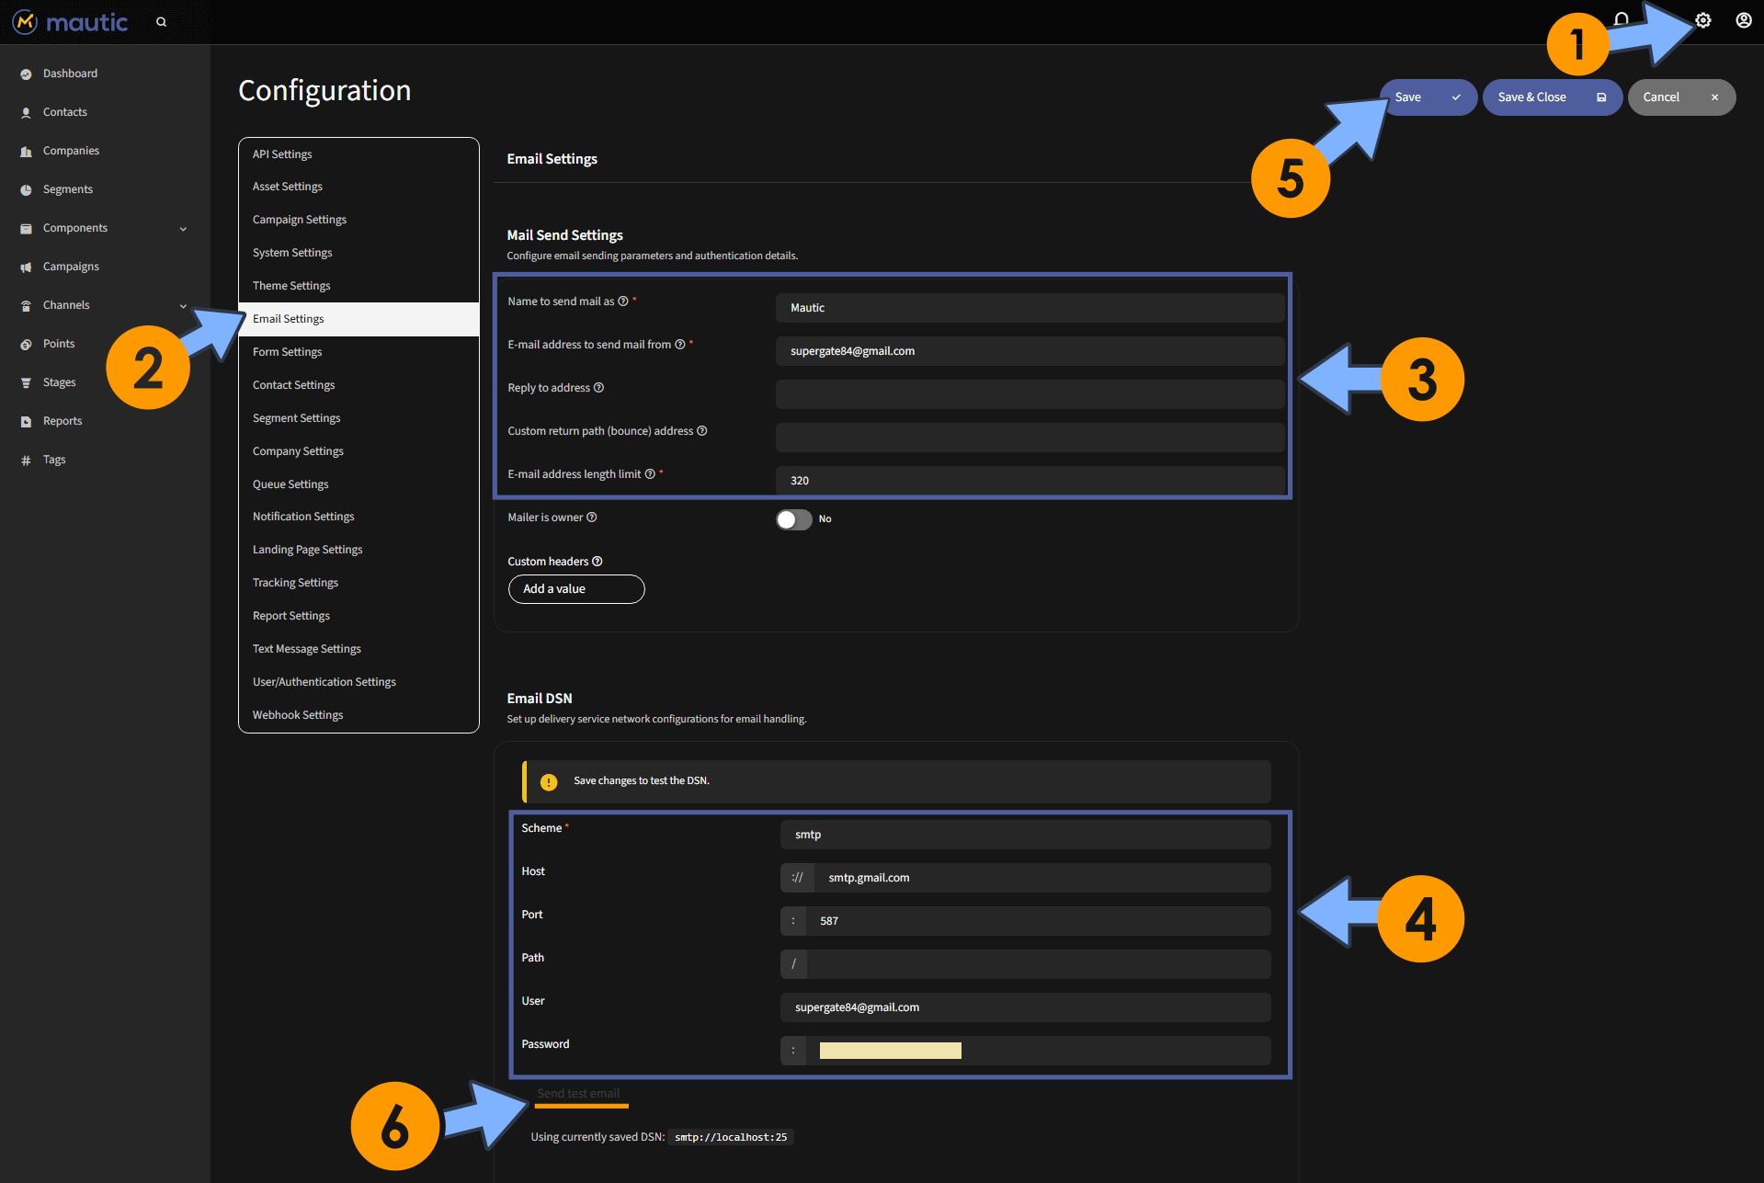Open Landing Page Settings tab
The image size is (1764, 1183).
click(x=358, y=550)
